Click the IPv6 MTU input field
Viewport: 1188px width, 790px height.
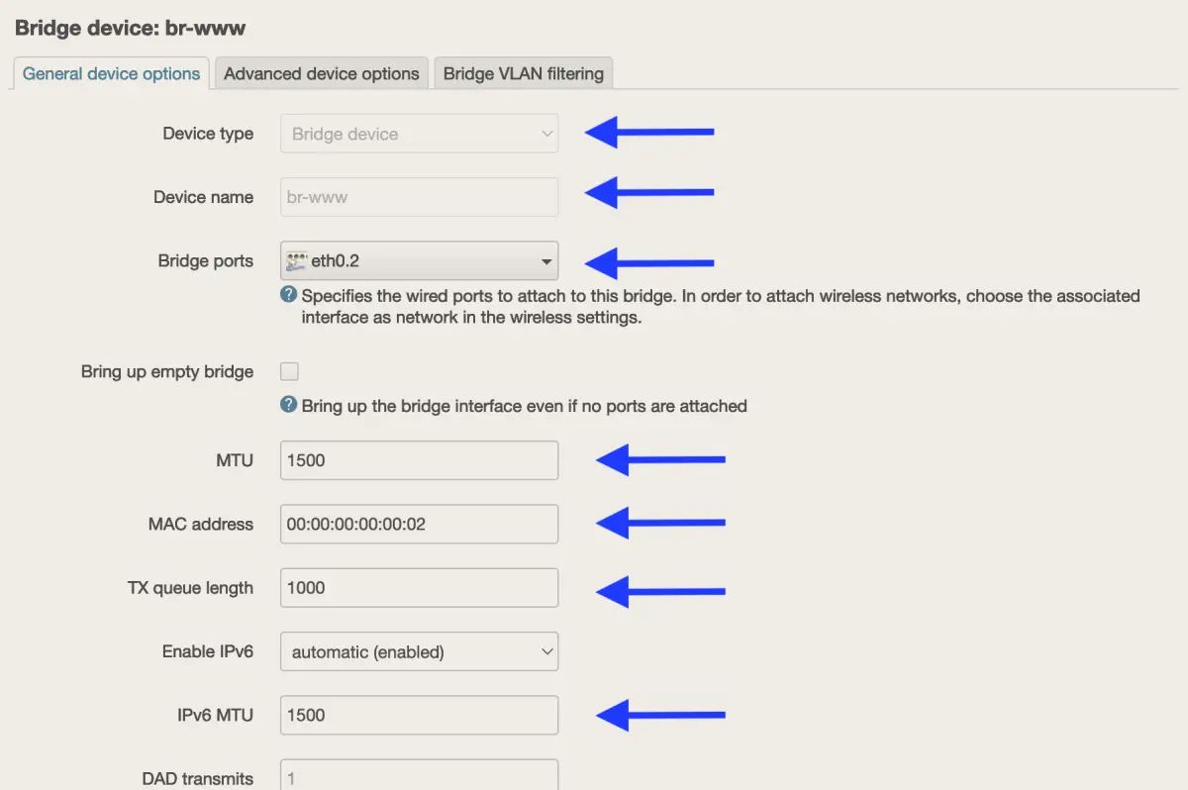point(419,715)
